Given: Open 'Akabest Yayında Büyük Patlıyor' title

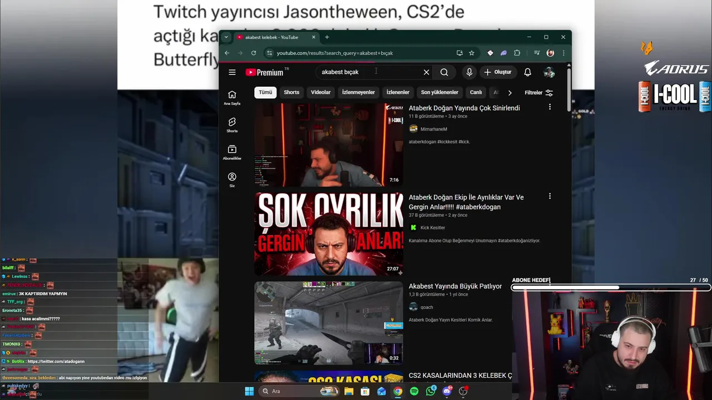Looking at the screenshot, I should tap(455, 286).
